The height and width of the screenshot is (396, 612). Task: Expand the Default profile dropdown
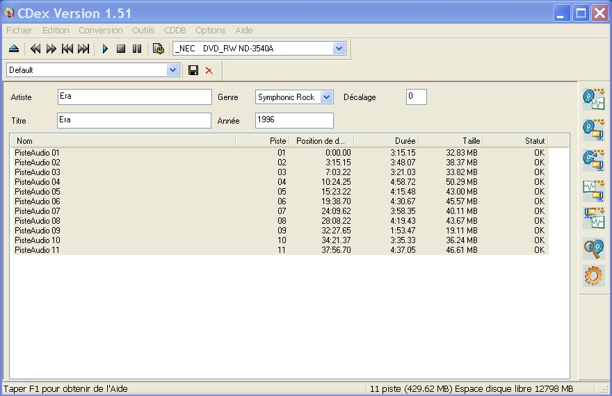172,70
